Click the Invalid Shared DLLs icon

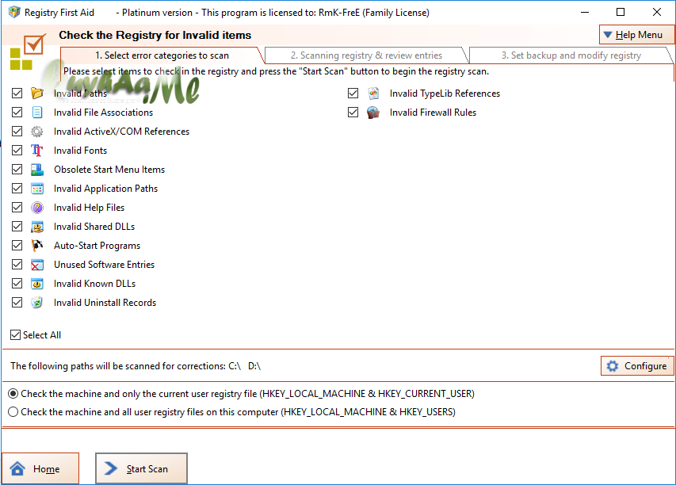pyautogui.click(x=37, y=227)
